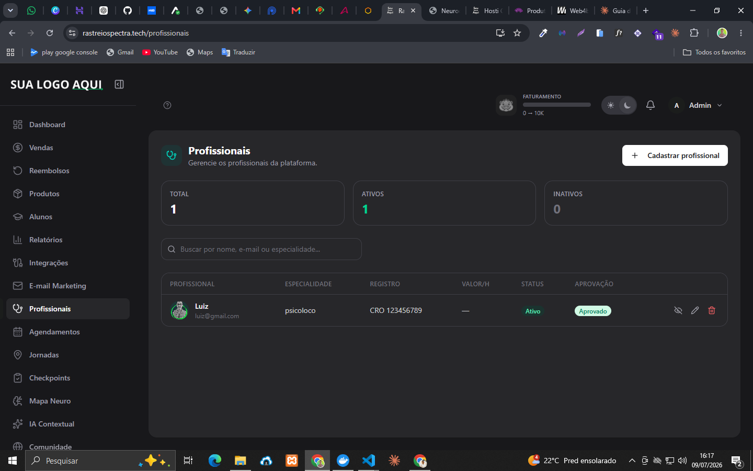Focus the search by name field
The image size is (753, 471).
261,249
